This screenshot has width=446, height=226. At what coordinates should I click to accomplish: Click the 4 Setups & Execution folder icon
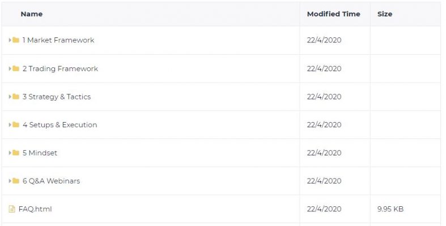(16, 124)
